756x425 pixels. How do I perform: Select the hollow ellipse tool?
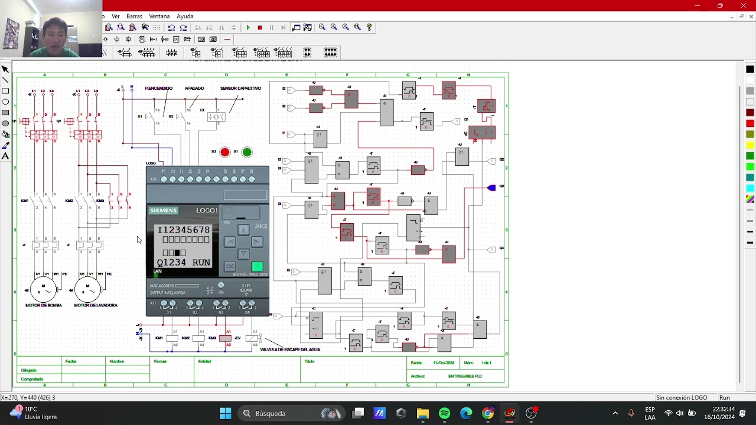5,102
